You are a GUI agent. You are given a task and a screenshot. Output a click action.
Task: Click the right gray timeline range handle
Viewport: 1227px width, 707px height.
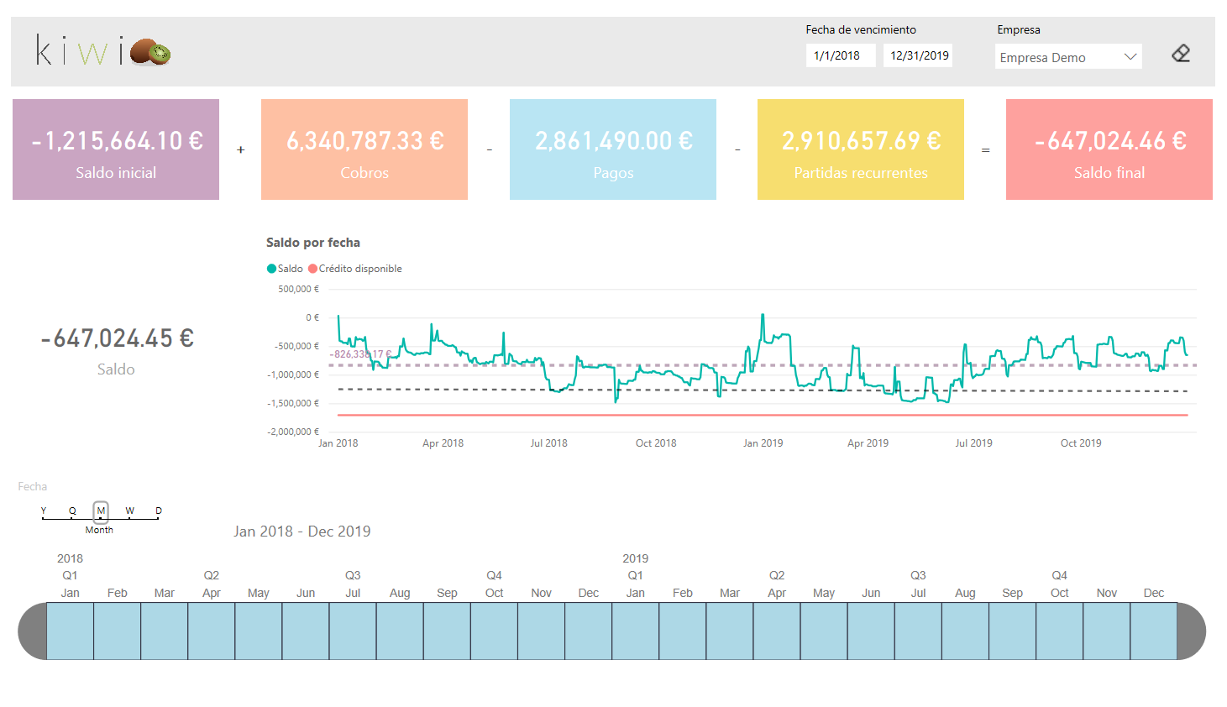(1191, 631)
